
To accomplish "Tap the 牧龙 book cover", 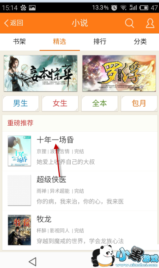I will coord(19,230).
